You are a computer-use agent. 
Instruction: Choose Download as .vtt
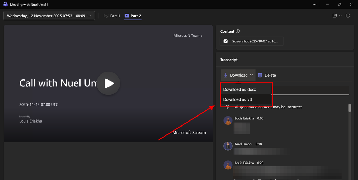[237, 99]
